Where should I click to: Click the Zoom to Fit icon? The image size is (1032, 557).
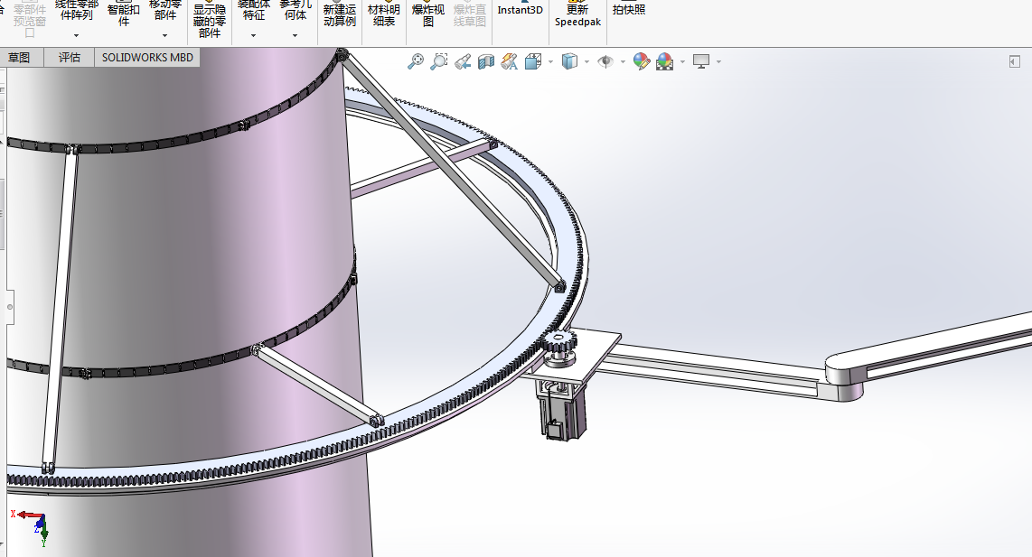pos(416,61)
